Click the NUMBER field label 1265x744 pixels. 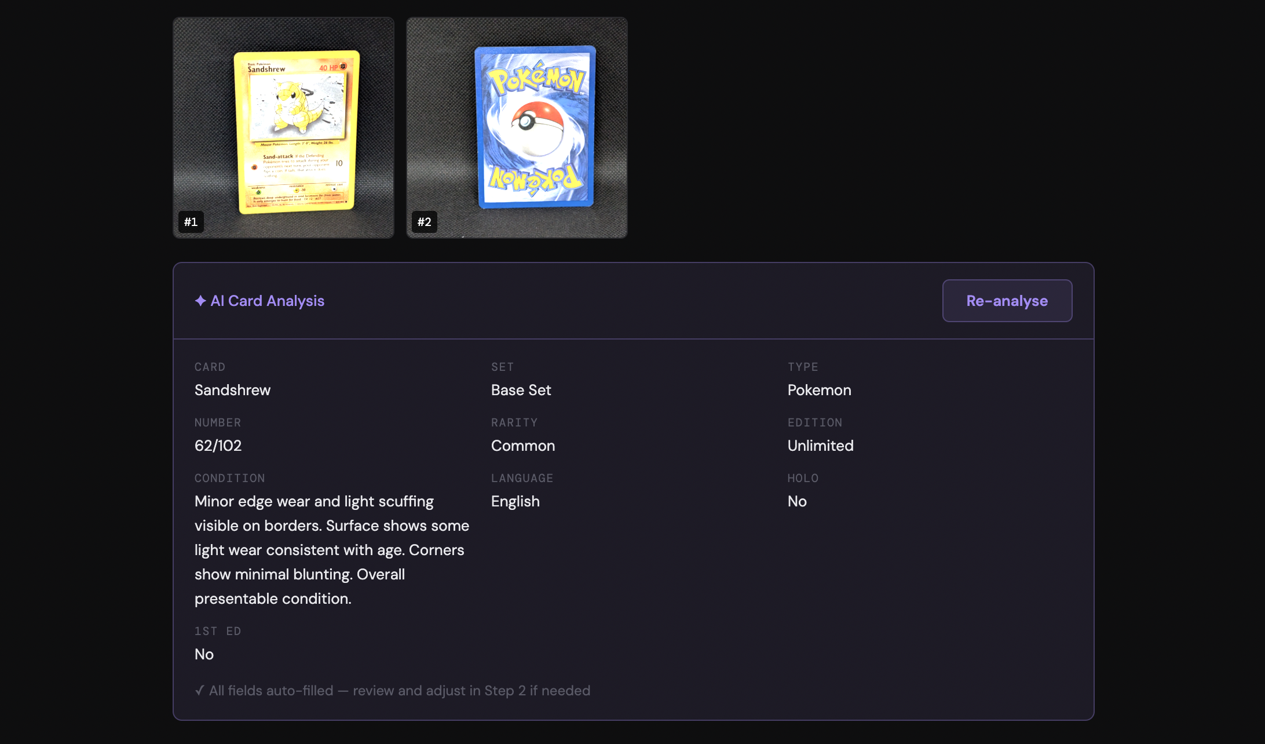click(218, 422)
